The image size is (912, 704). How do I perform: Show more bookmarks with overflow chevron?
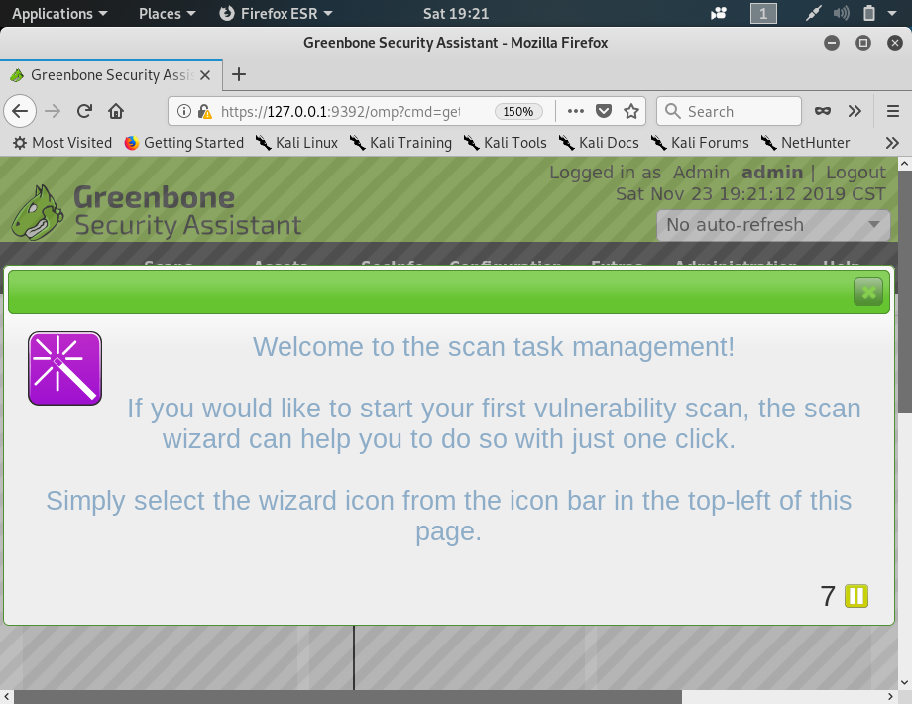[x=892, y=143]
